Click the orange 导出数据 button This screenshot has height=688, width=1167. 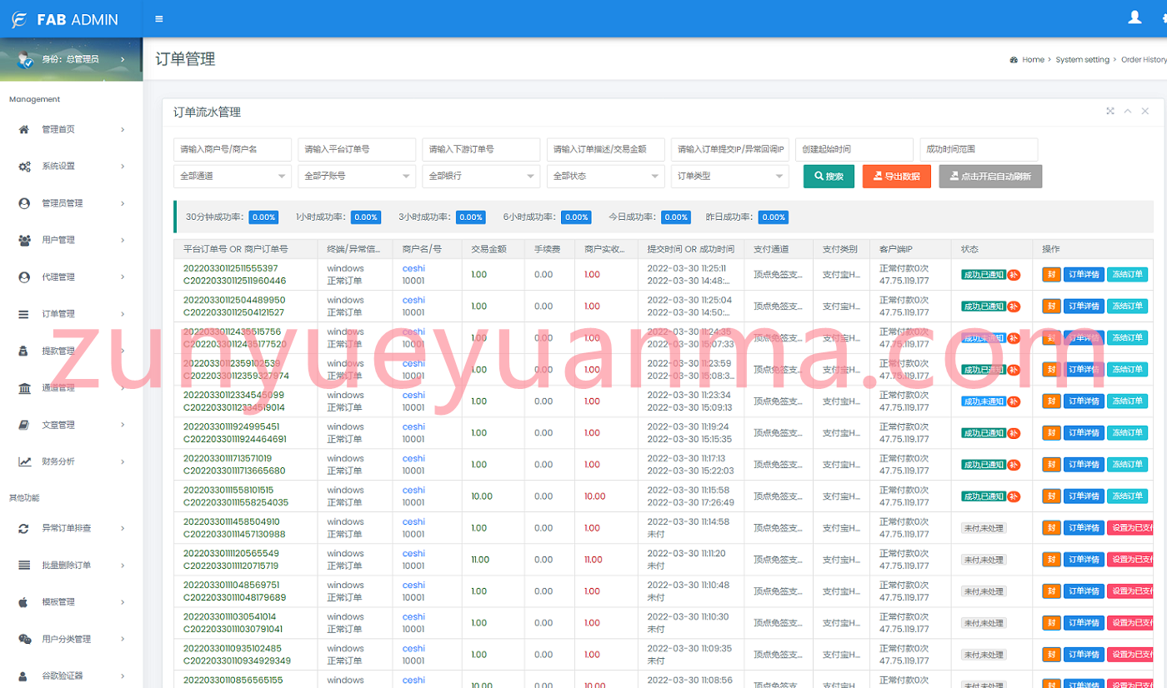tap(897, 177)
